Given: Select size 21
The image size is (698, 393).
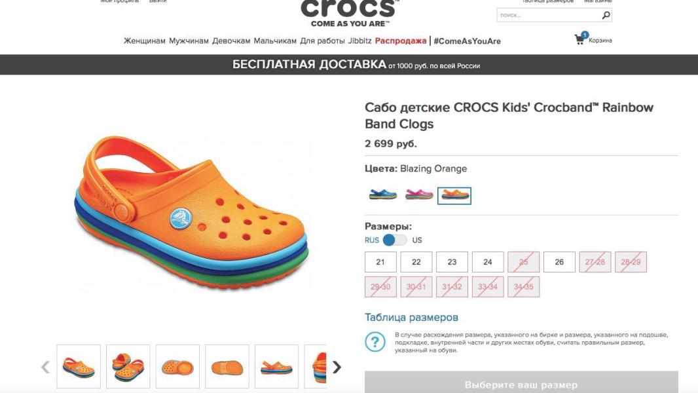Looking at the screenshot, I should pyautogui.click(x=380, y=262).
